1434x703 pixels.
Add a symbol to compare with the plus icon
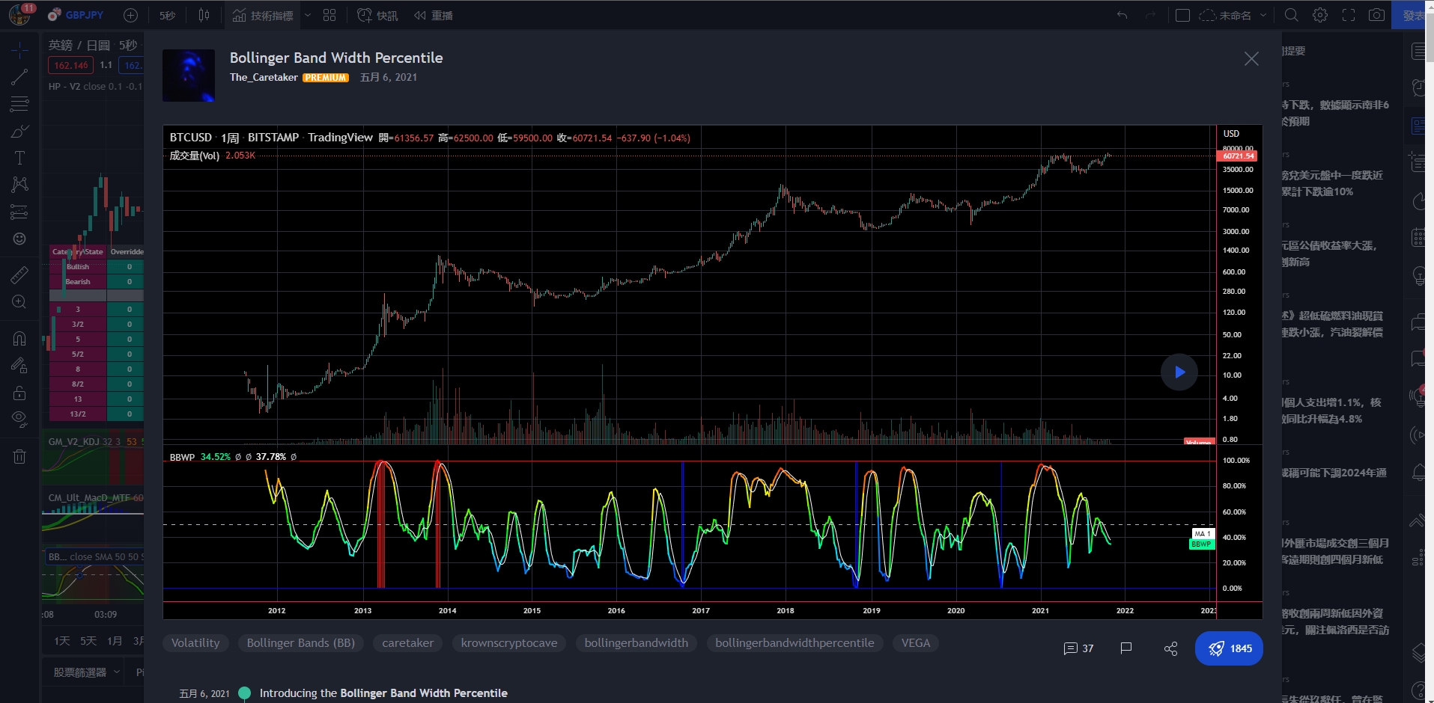130,15
